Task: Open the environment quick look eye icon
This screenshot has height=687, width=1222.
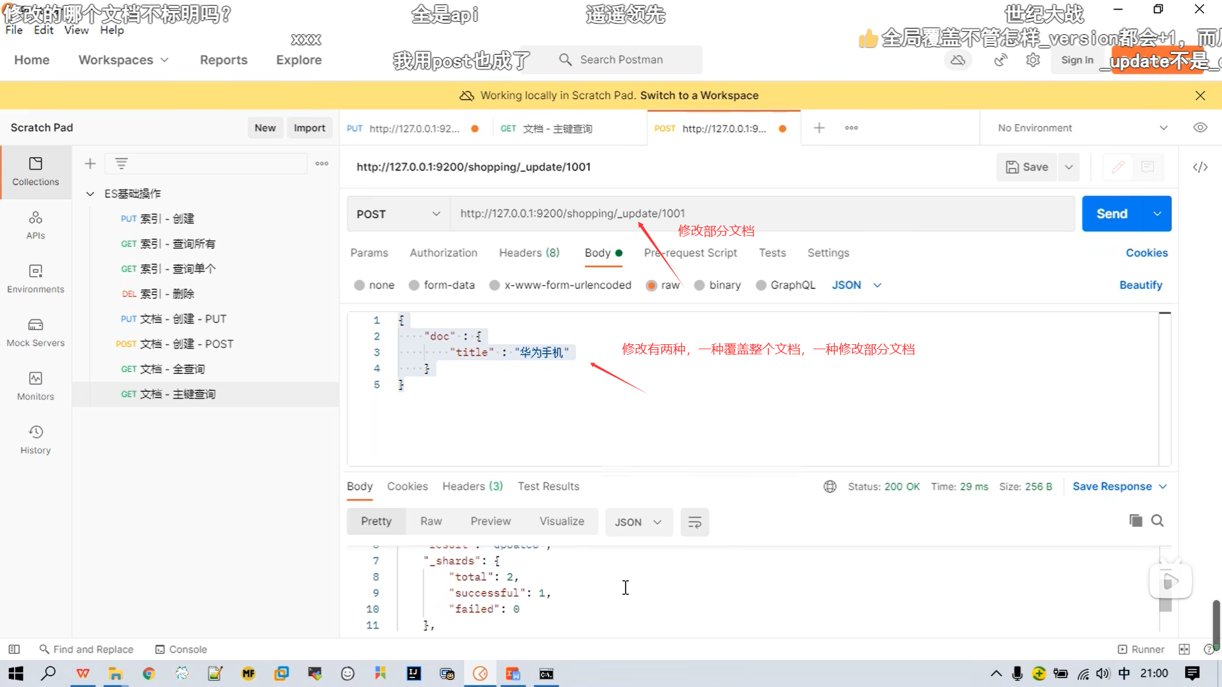Action: coord(1200,128)
